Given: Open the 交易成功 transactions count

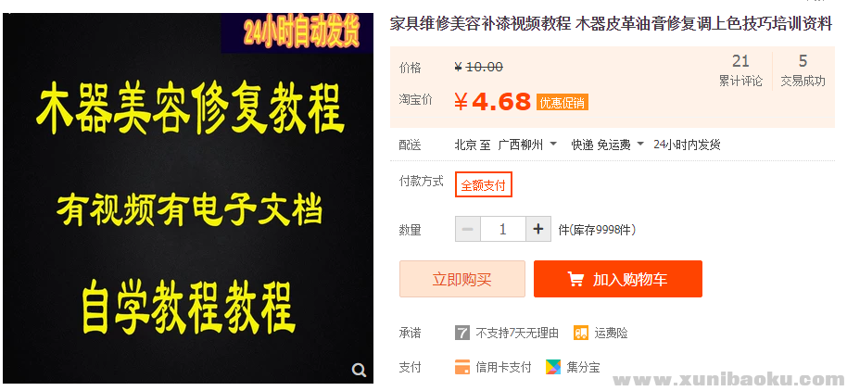Looking at the screenshot, I should 803,70.
